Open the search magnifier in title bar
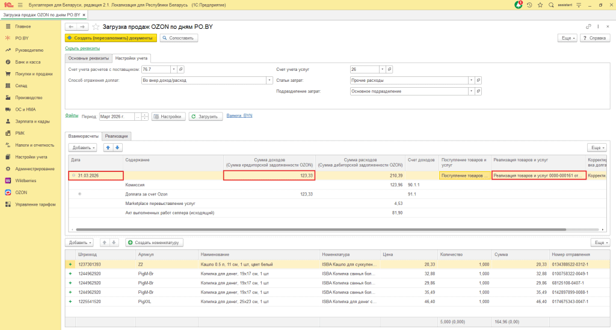The image size is (616, 330). pos(551,5)
